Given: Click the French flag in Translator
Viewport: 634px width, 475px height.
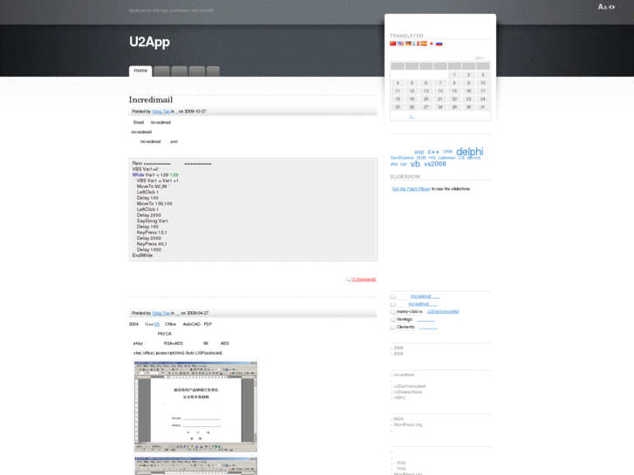Looking at the screenshot, I should coord(416,44).
